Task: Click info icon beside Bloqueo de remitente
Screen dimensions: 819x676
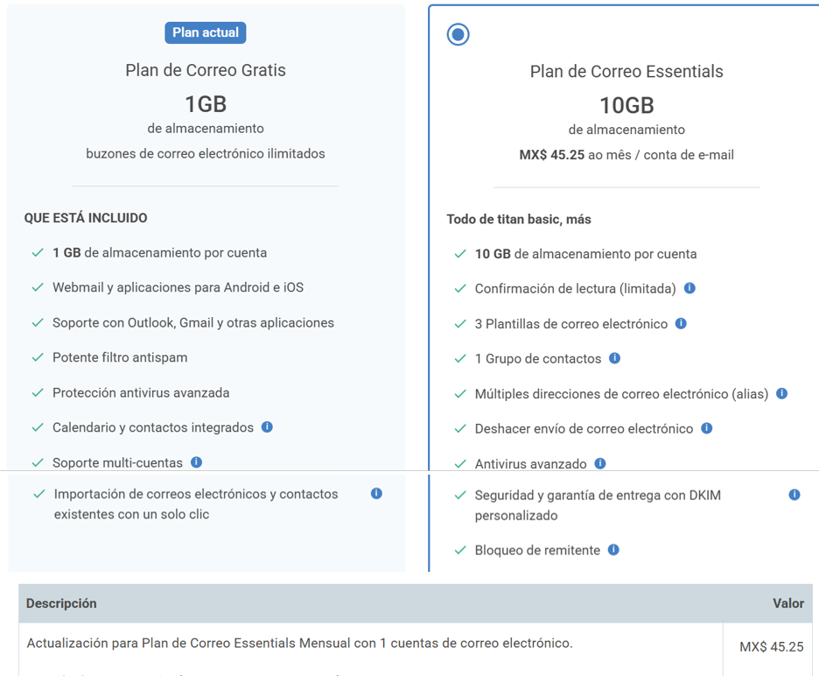Action: coord(613,550)
